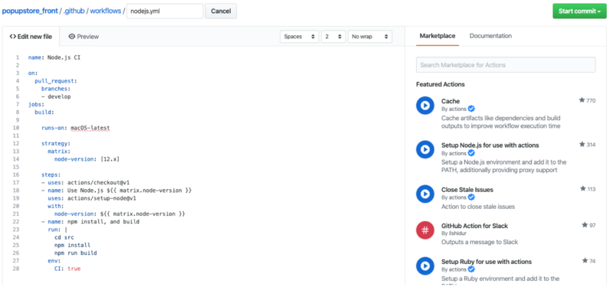Screen dimensions: 613x290
Task: Click the 'CI: true' code line
Action: click(67, 269)
